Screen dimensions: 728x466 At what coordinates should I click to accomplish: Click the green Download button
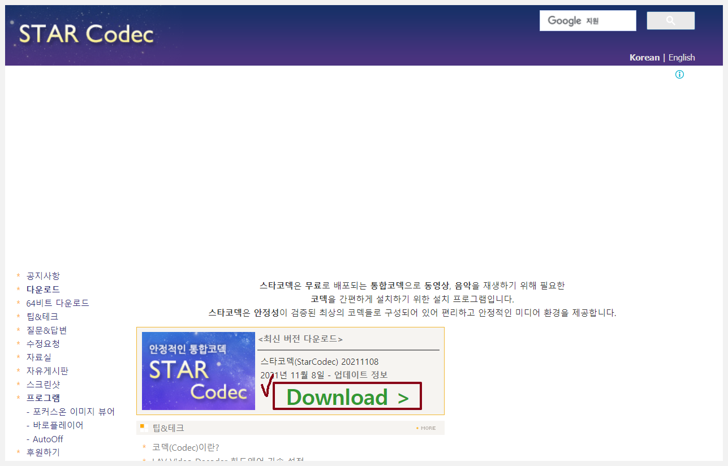coord(347,396)
